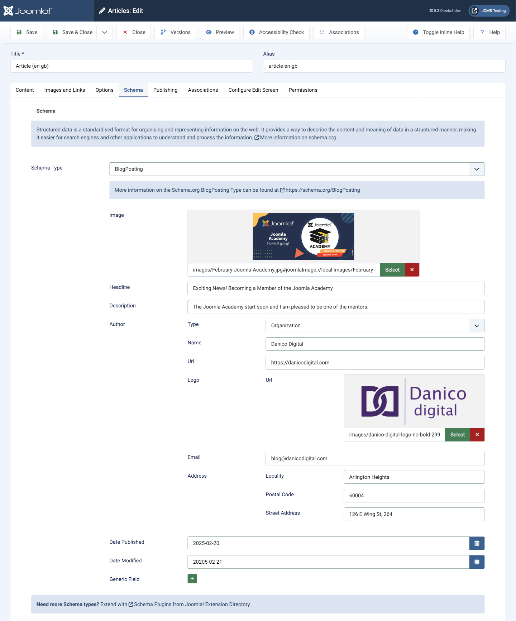Preview the article

tap(220, 32)
